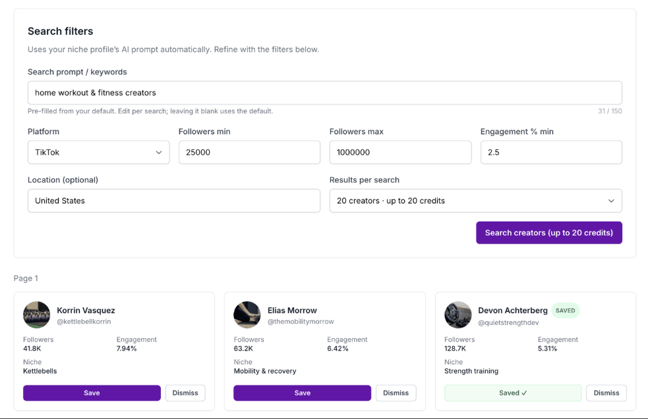Screen dimensions: 648x419
Task: Save creator Elias Morrow
Action: [x=302, y=393]
